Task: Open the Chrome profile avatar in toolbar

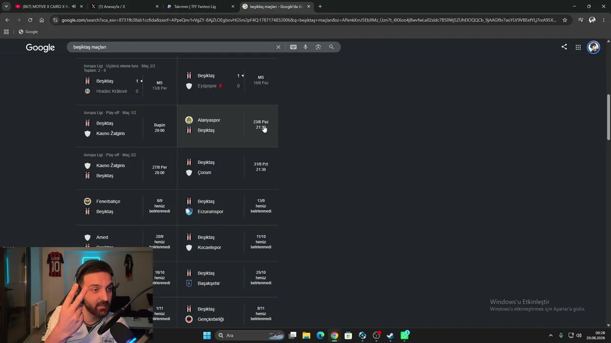Action: [592, 20]
